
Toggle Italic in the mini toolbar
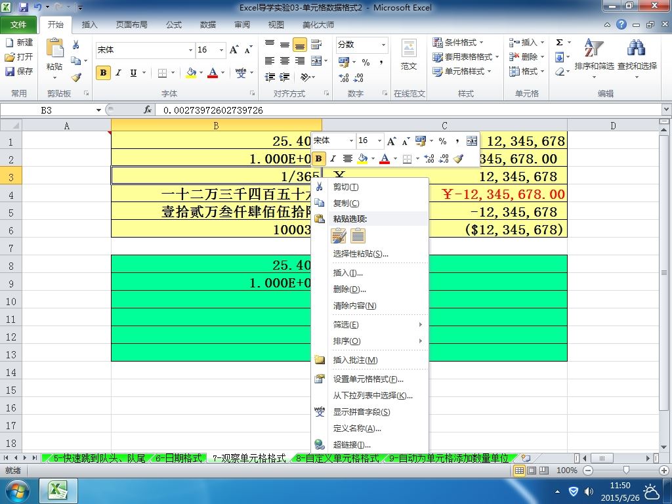[333, 159]
